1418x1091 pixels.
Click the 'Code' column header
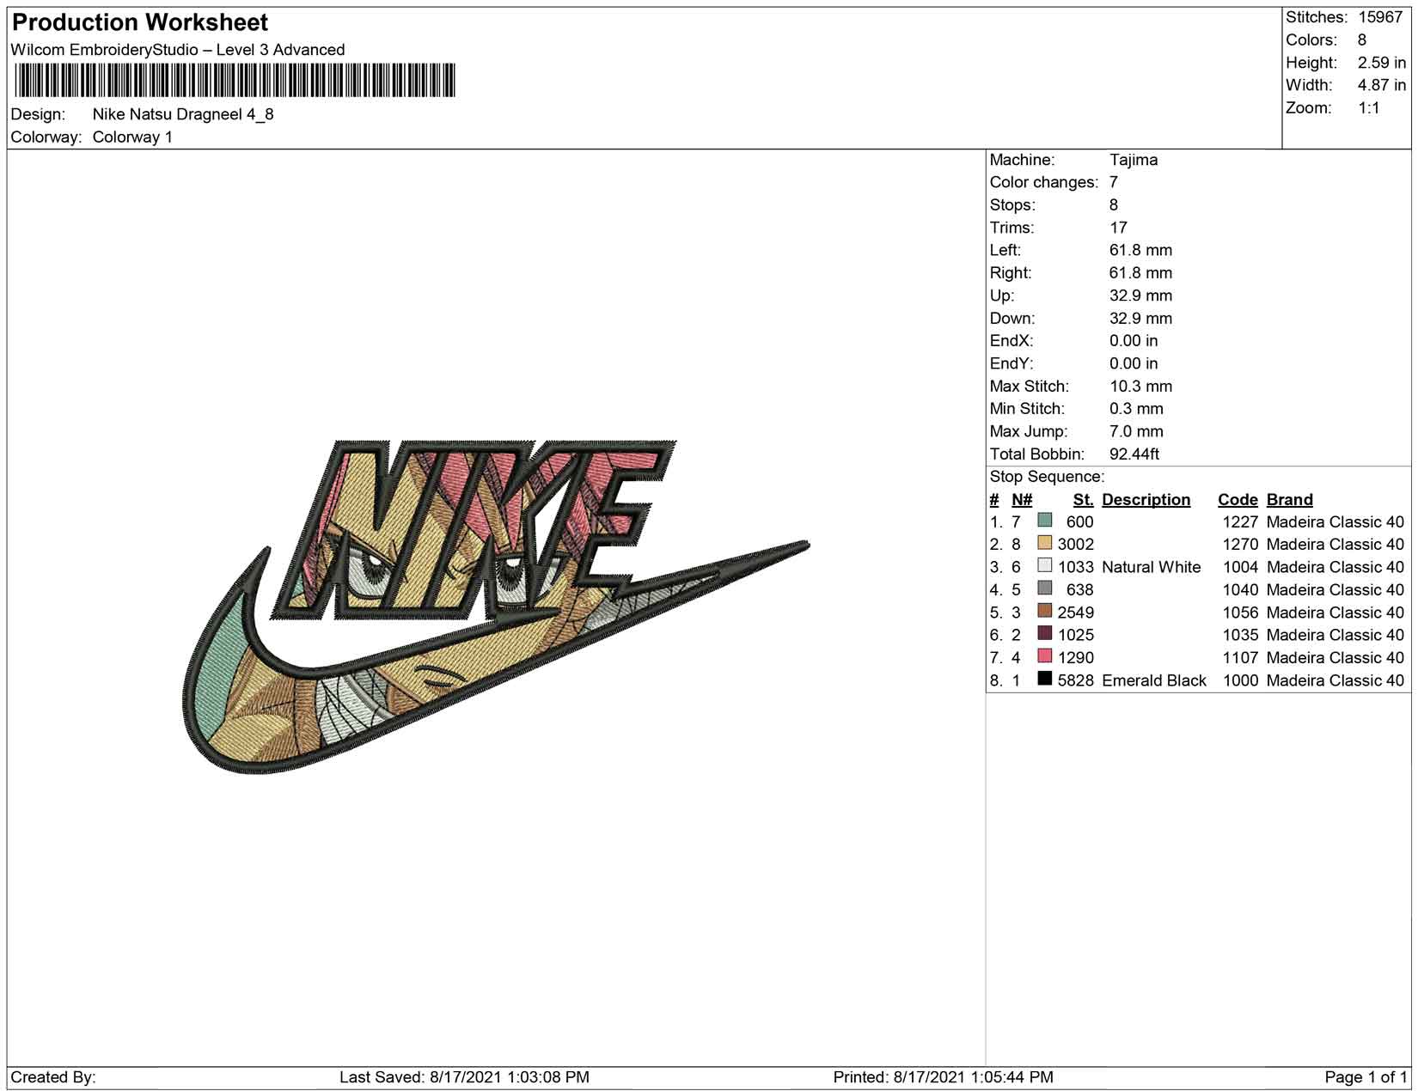[1238, 500]
